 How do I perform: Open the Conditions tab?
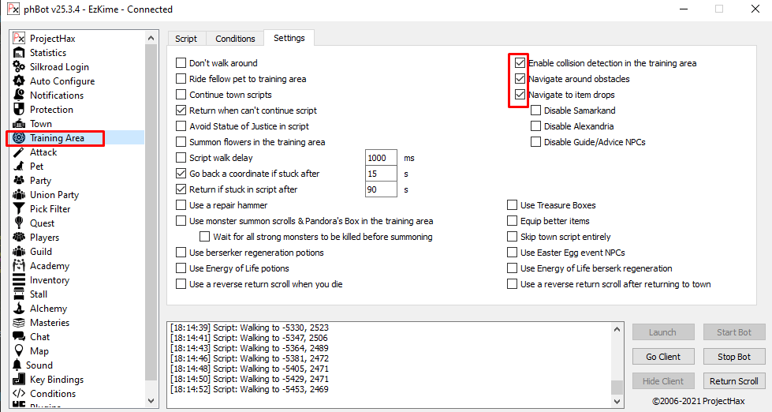pos(235,39)
